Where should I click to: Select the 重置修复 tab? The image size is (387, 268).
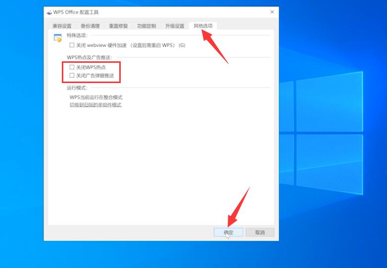[118, 26]
